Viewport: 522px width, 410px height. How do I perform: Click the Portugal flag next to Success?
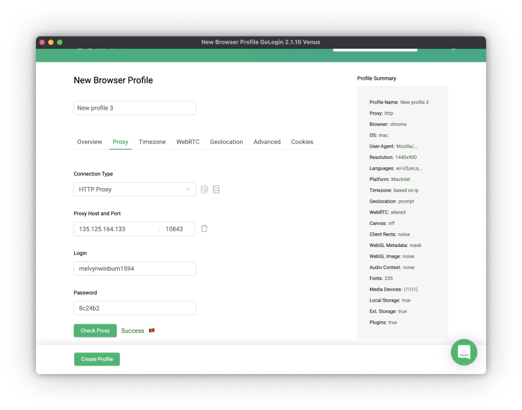click(x=152, y=330)
